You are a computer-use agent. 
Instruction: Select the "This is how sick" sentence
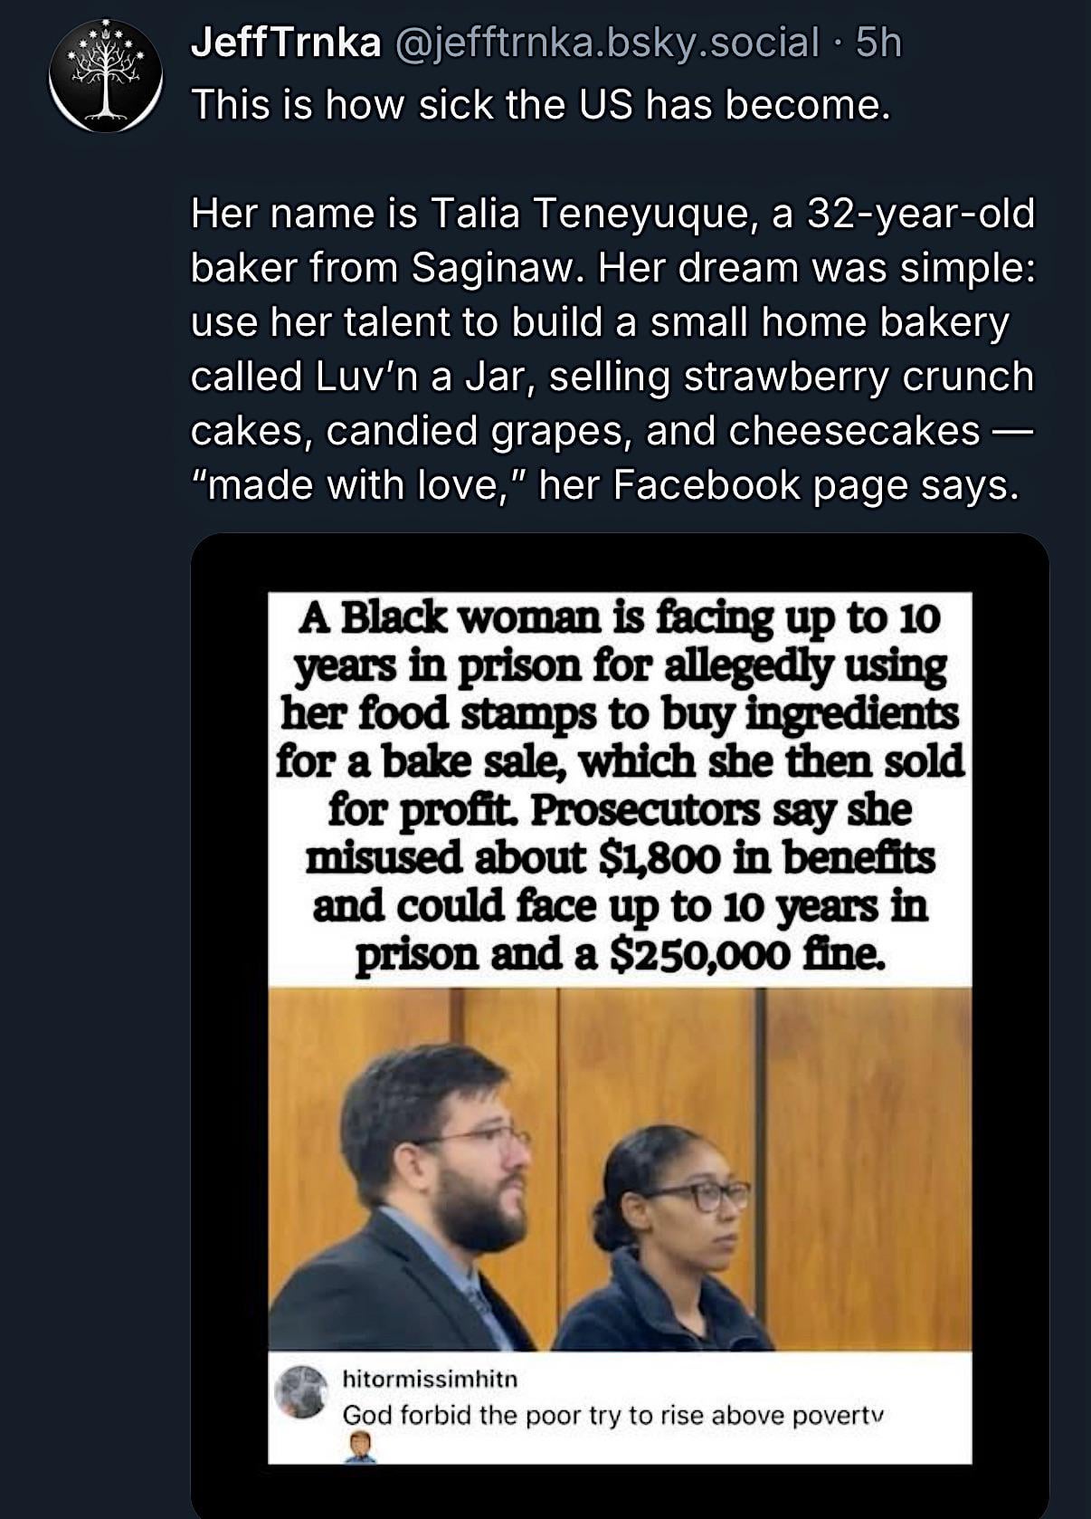(540, 105)
